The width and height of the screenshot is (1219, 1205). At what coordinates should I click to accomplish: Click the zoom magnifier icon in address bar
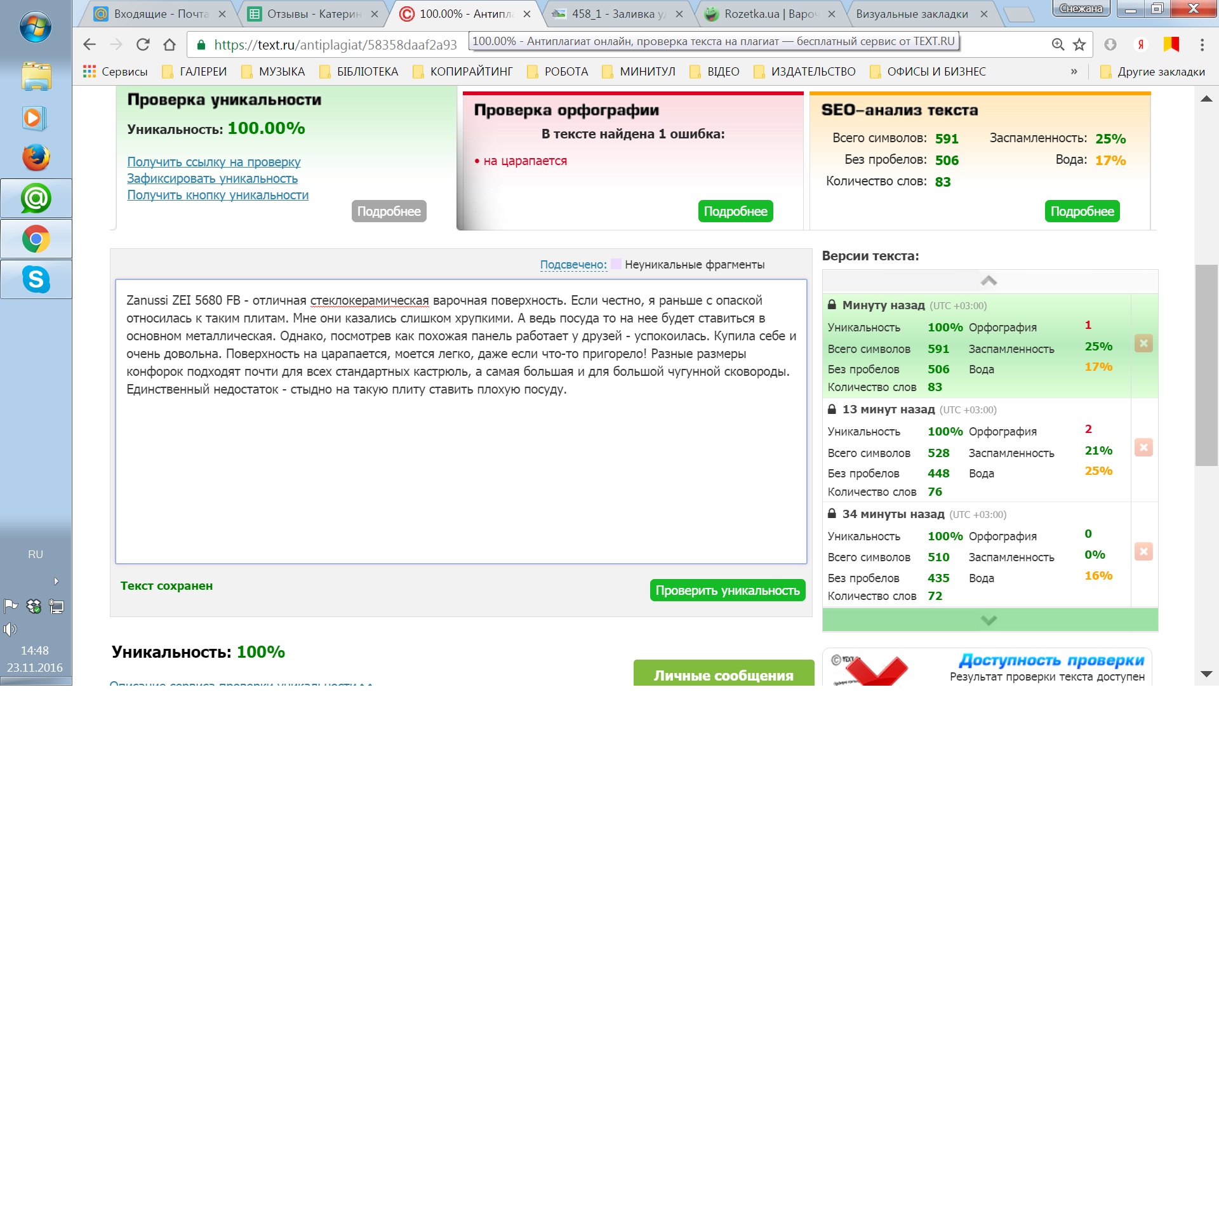point(1058,44)
